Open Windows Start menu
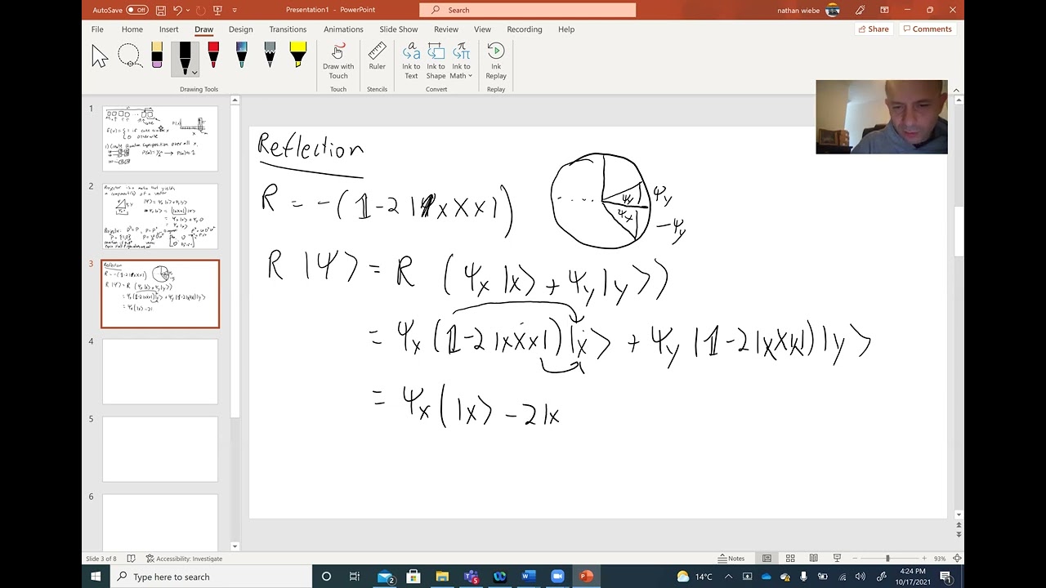The image size is (1046, 588). (96, 577)
